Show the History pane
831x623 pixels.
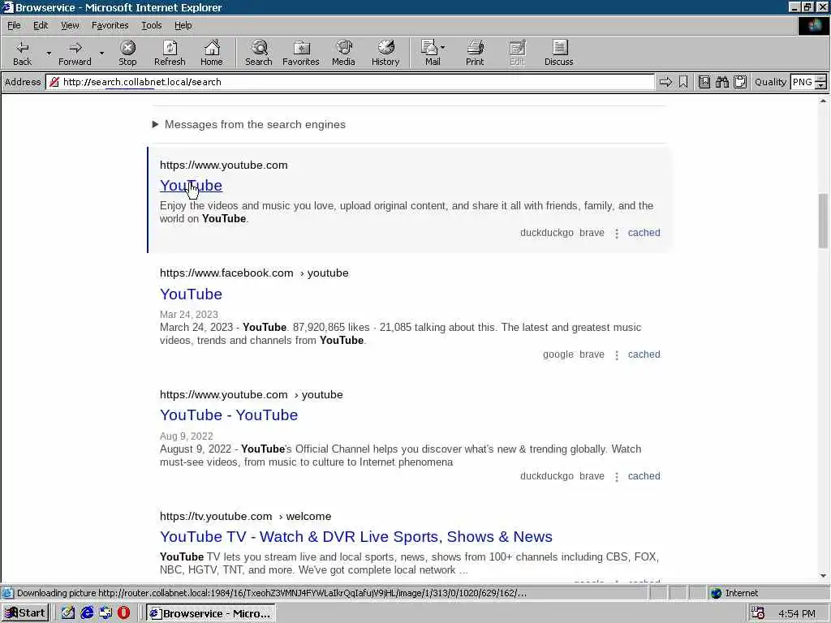coord(385,53)
